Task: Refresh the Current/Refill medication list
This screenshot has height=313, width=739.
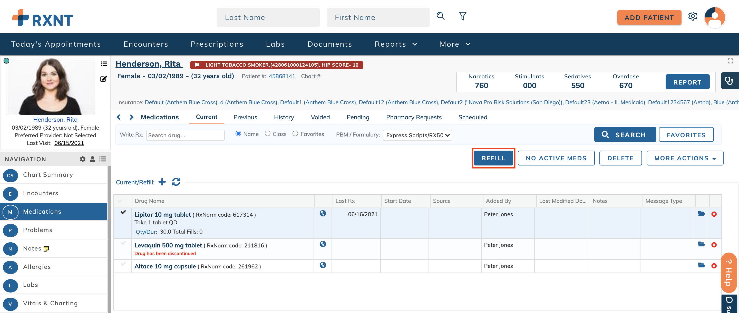Action: [x=176, y=182]
